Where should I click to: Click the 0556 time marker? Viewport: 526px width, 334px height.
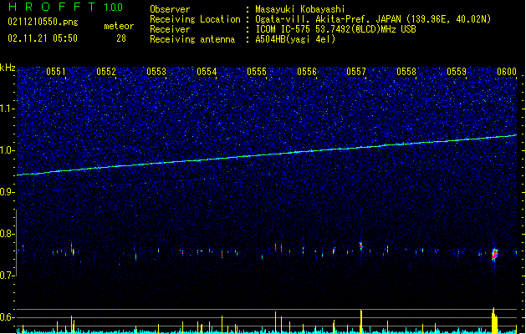(x=307, y=71)
